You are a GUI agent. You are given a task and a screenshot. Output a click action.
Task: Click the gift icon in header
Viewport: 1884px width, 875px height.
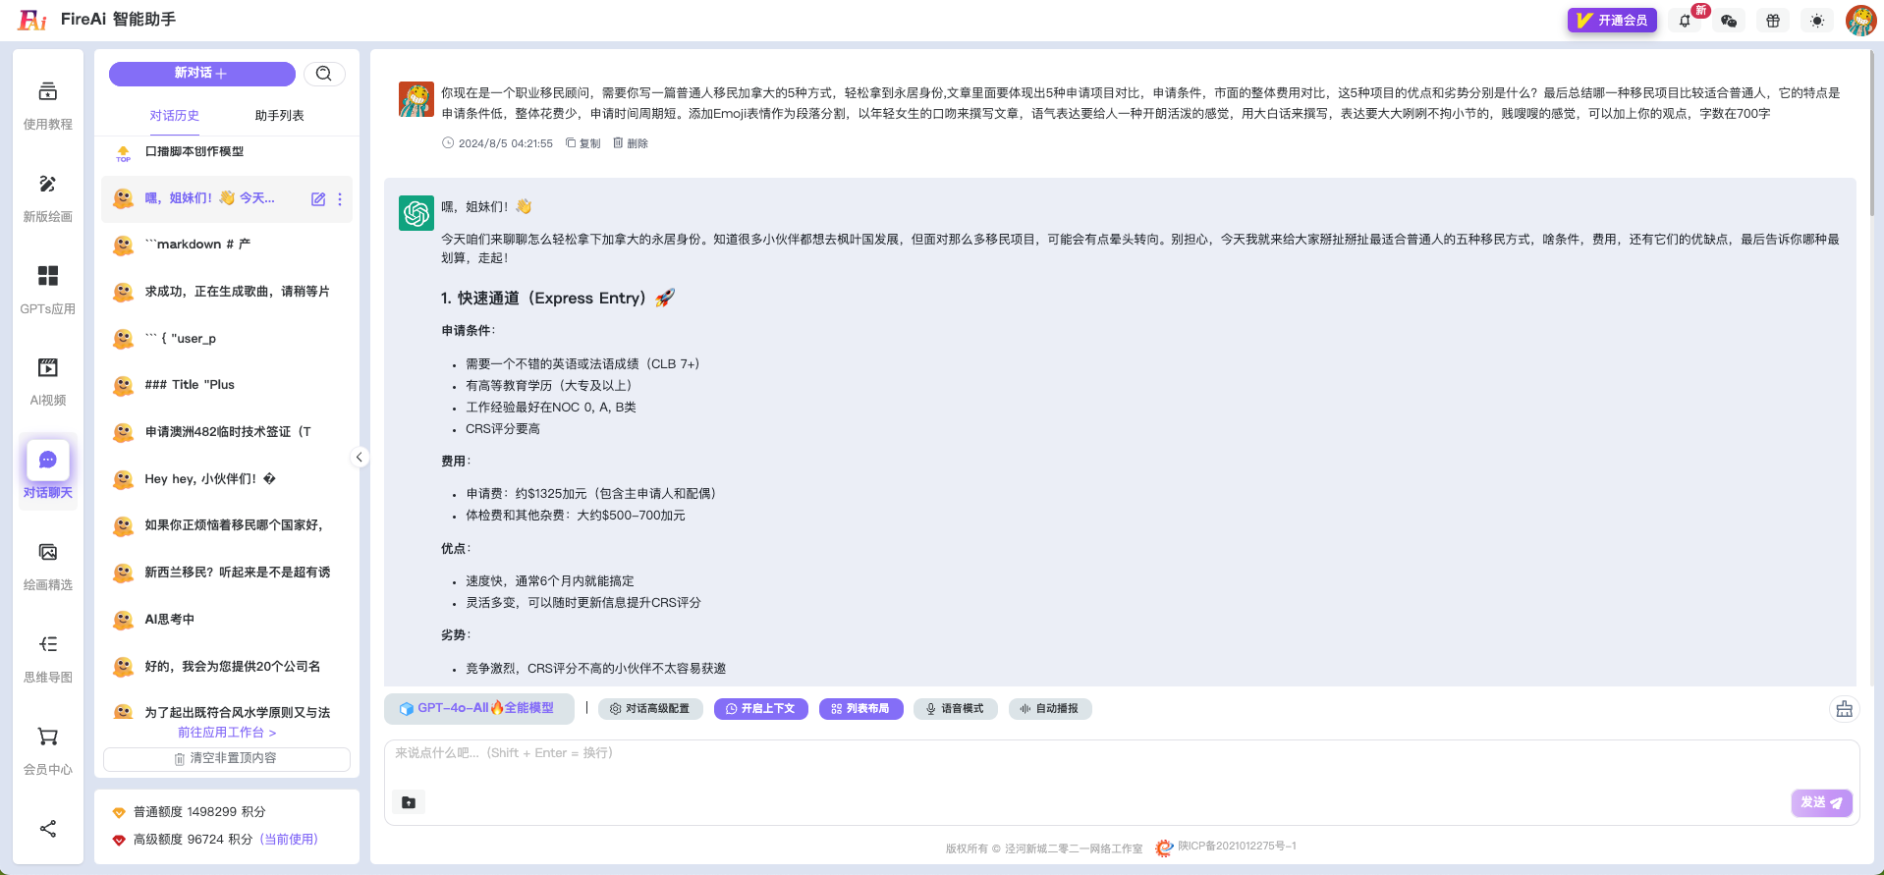tap(1773, 21)
